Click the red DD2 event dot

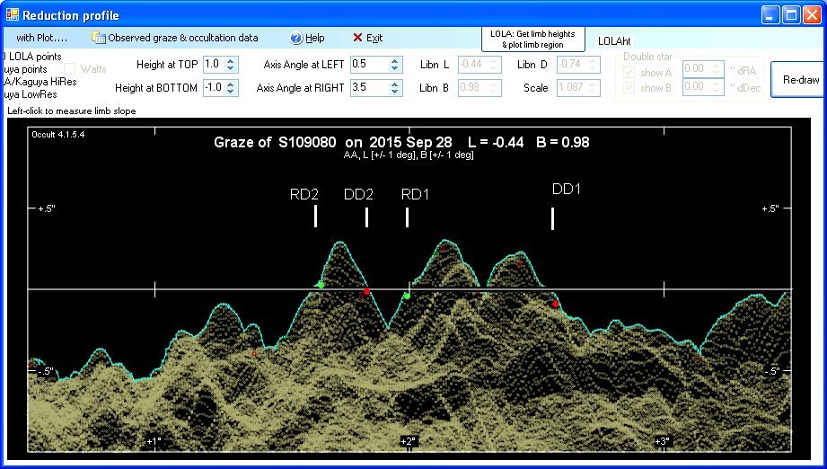[x=365, y=292]
